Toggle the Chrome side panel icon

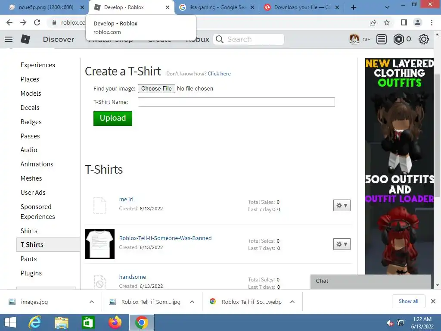pyautogui.click(x=404, y=22)
